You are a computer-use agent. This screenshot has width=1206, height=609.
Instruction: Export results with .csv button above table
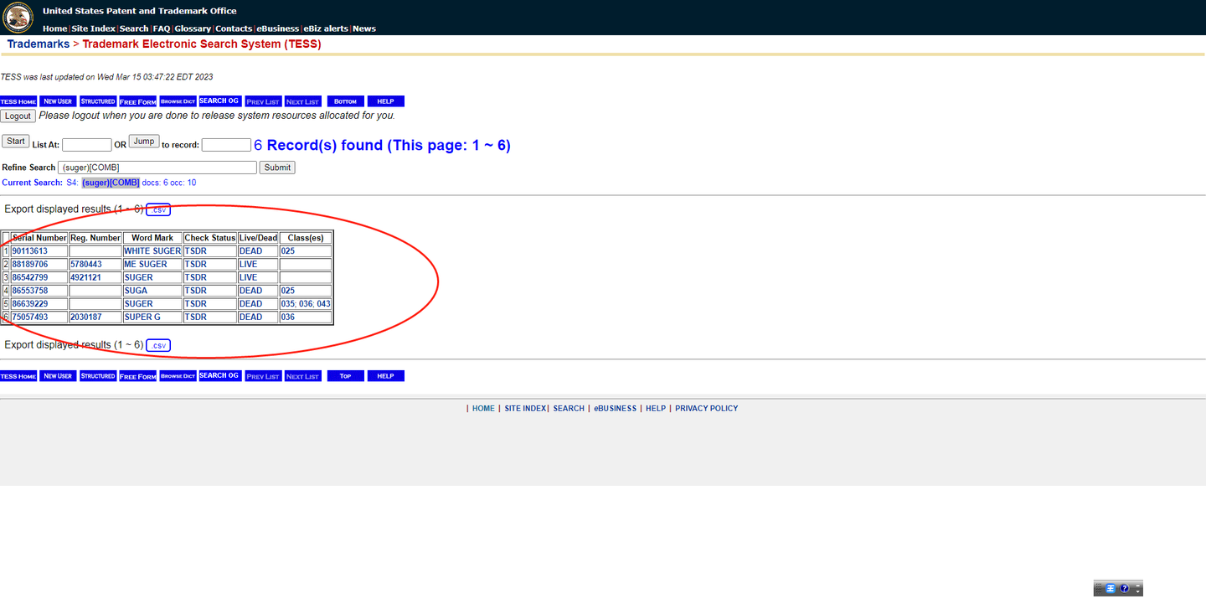click(158, 209)
